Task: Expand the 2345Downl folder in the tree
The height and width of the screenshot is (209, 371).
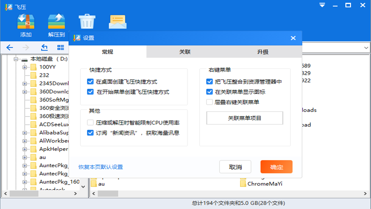Action: point(25,83)
